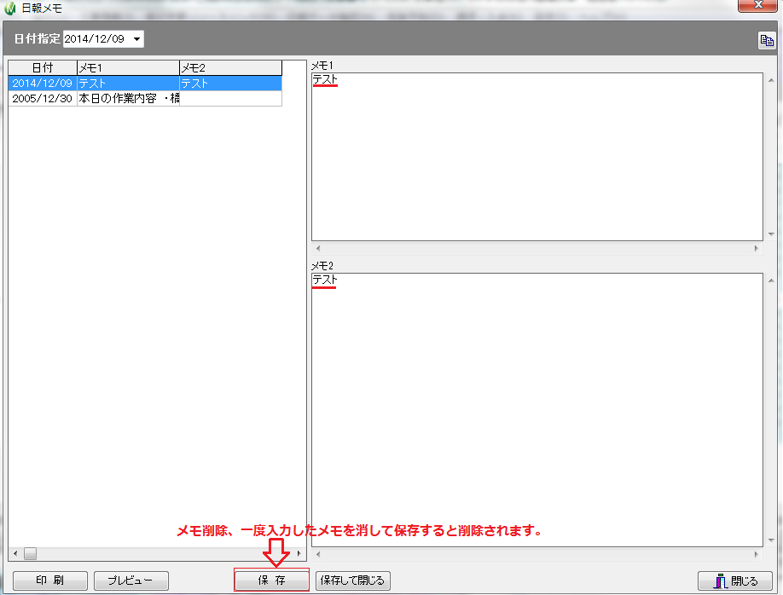The height and width of the screenshot is (595, 783).
Task: Click the list scrollbar right arrow
Action: [x=299, y=553]
